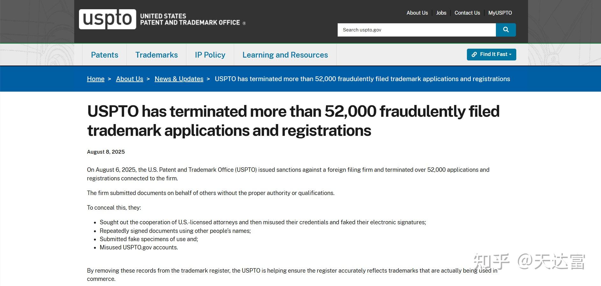The image size is (601, 286).
Task: Click the United States Patent and Trademark Office title
Action: pyautogui.click(x=190, y=19)
